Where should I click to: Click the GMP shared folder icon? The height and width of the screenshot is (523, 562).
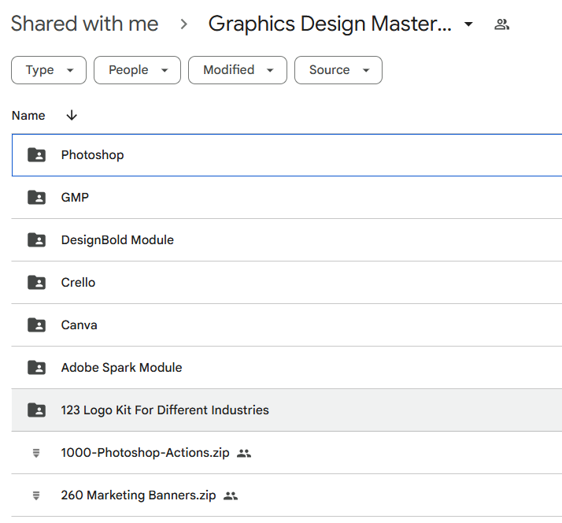pos(36,197)
